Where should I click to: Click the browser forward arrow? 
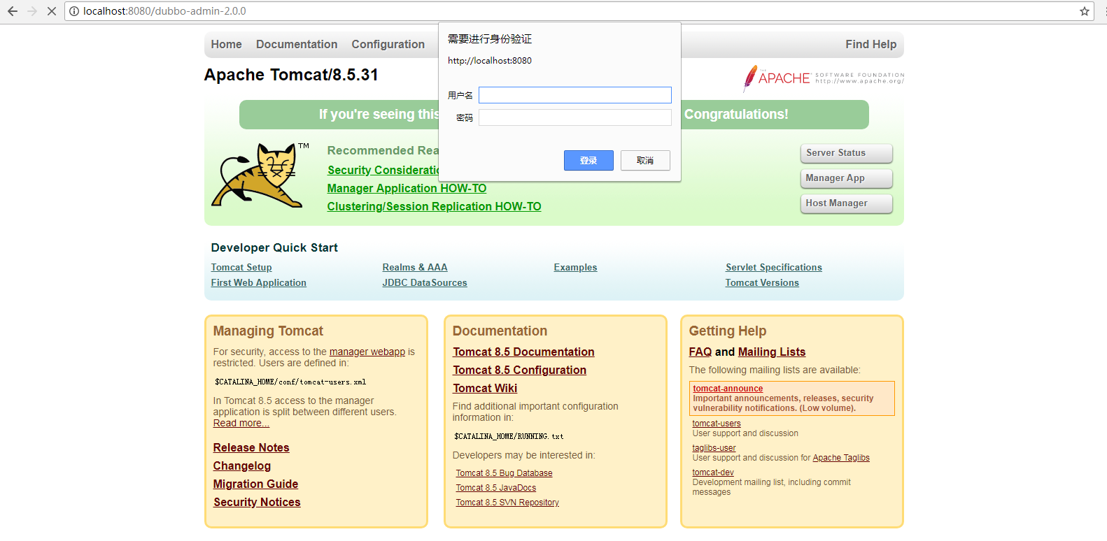[32, 11]
